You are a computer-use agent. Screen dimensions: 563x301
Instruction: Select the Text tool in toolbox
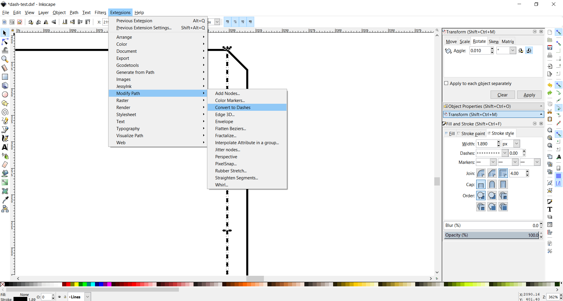(x=5, y=147)
